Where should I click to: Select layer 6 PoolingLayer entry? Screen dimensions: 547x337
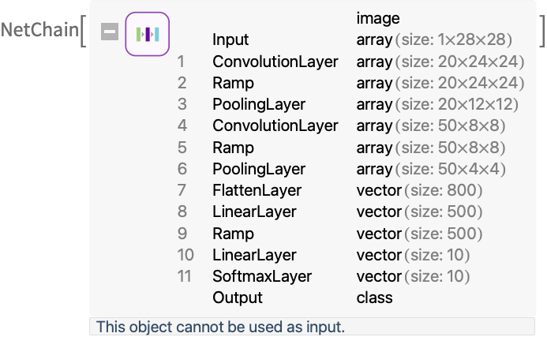pyautogui.click(x=341, y=169)
